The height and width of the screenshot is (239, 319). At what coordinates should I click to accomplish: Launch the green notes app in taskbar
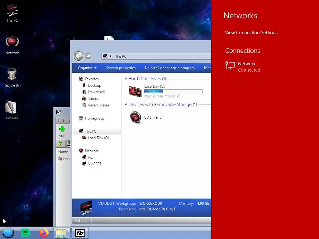point(26,233)
